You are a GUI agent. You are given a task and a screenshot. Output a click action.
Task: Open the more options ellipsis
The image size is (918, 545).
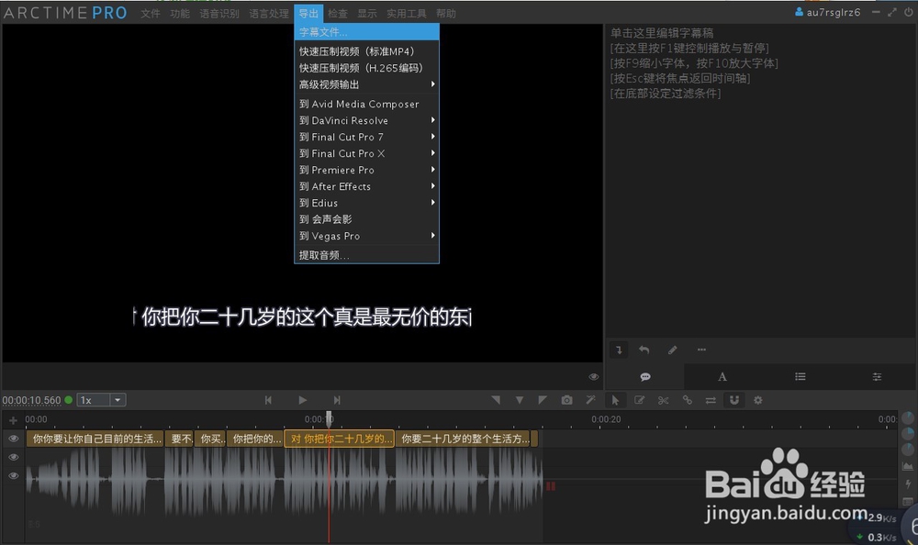pos(701,350)
